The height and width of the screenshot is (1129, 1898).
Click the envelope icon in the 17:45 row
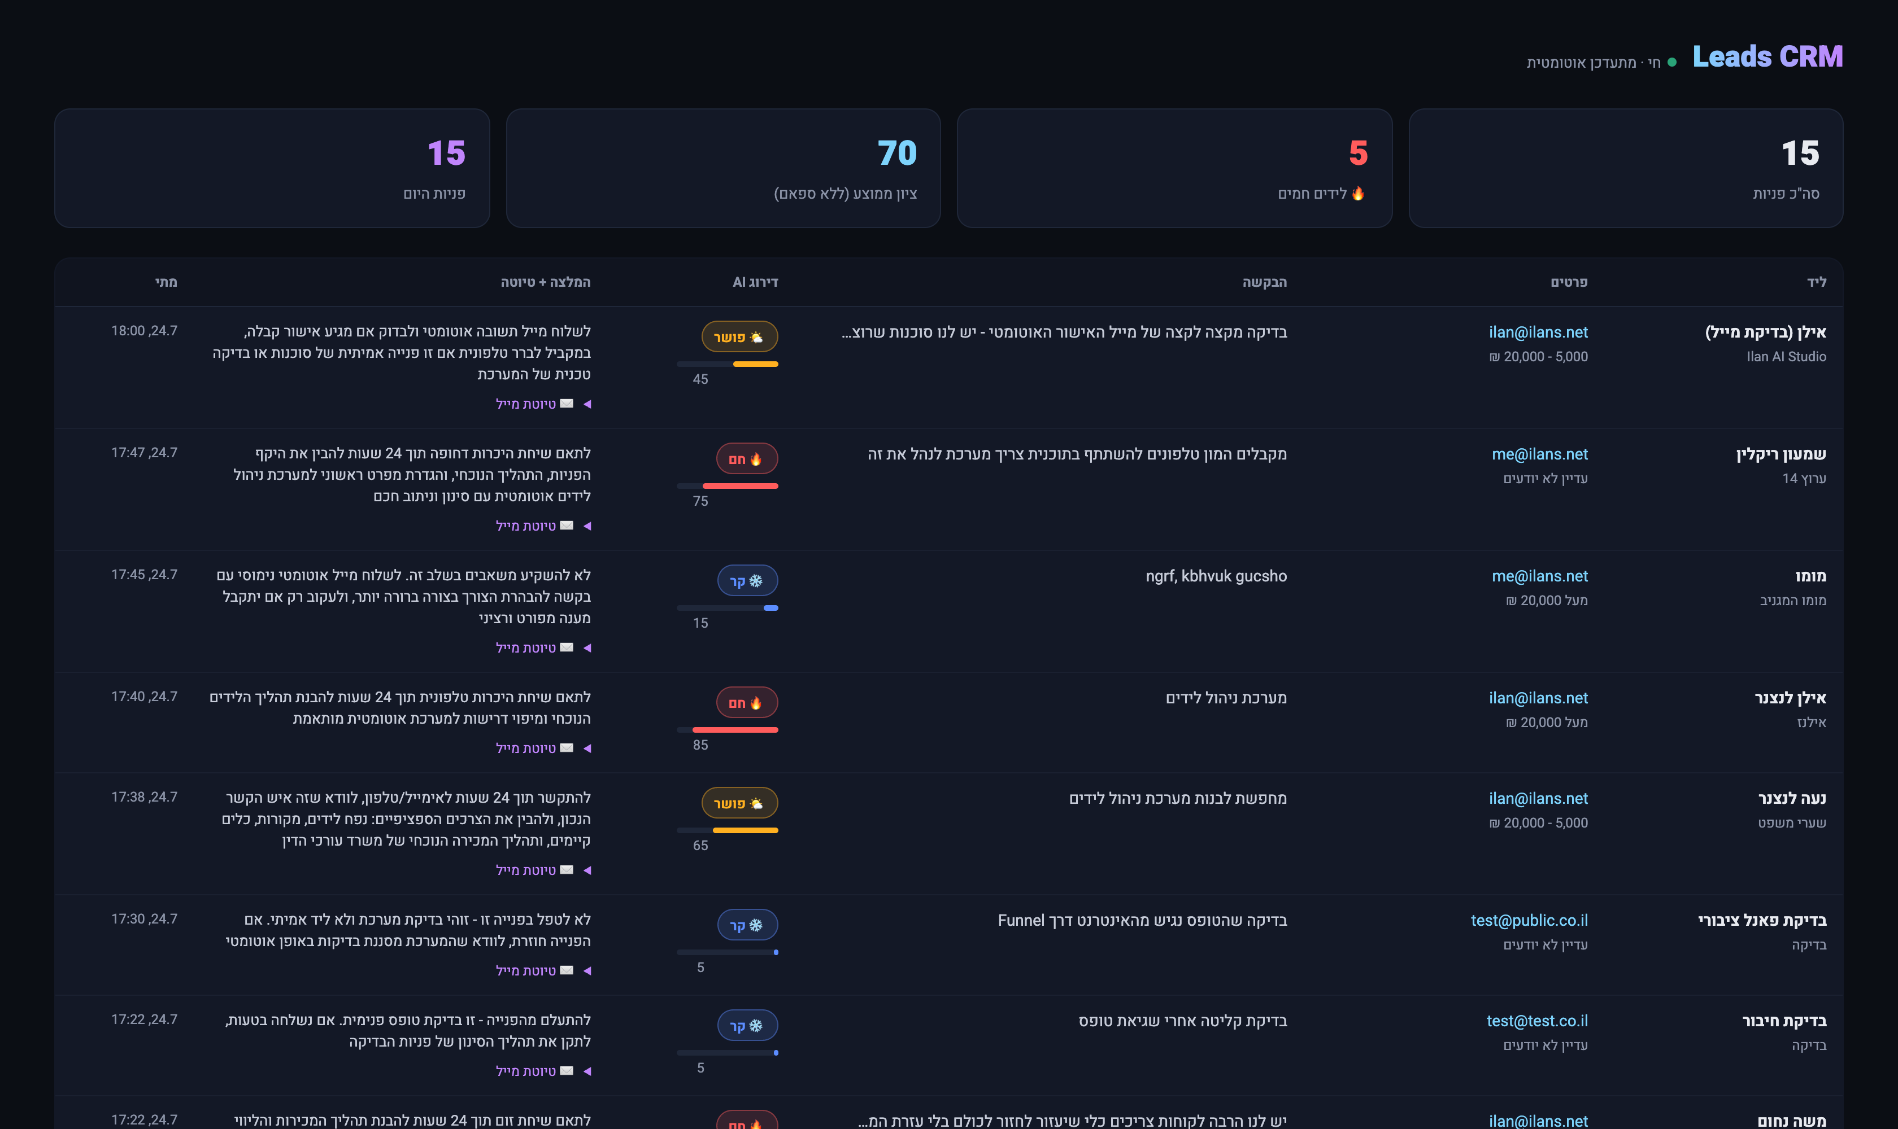[567, 647]
